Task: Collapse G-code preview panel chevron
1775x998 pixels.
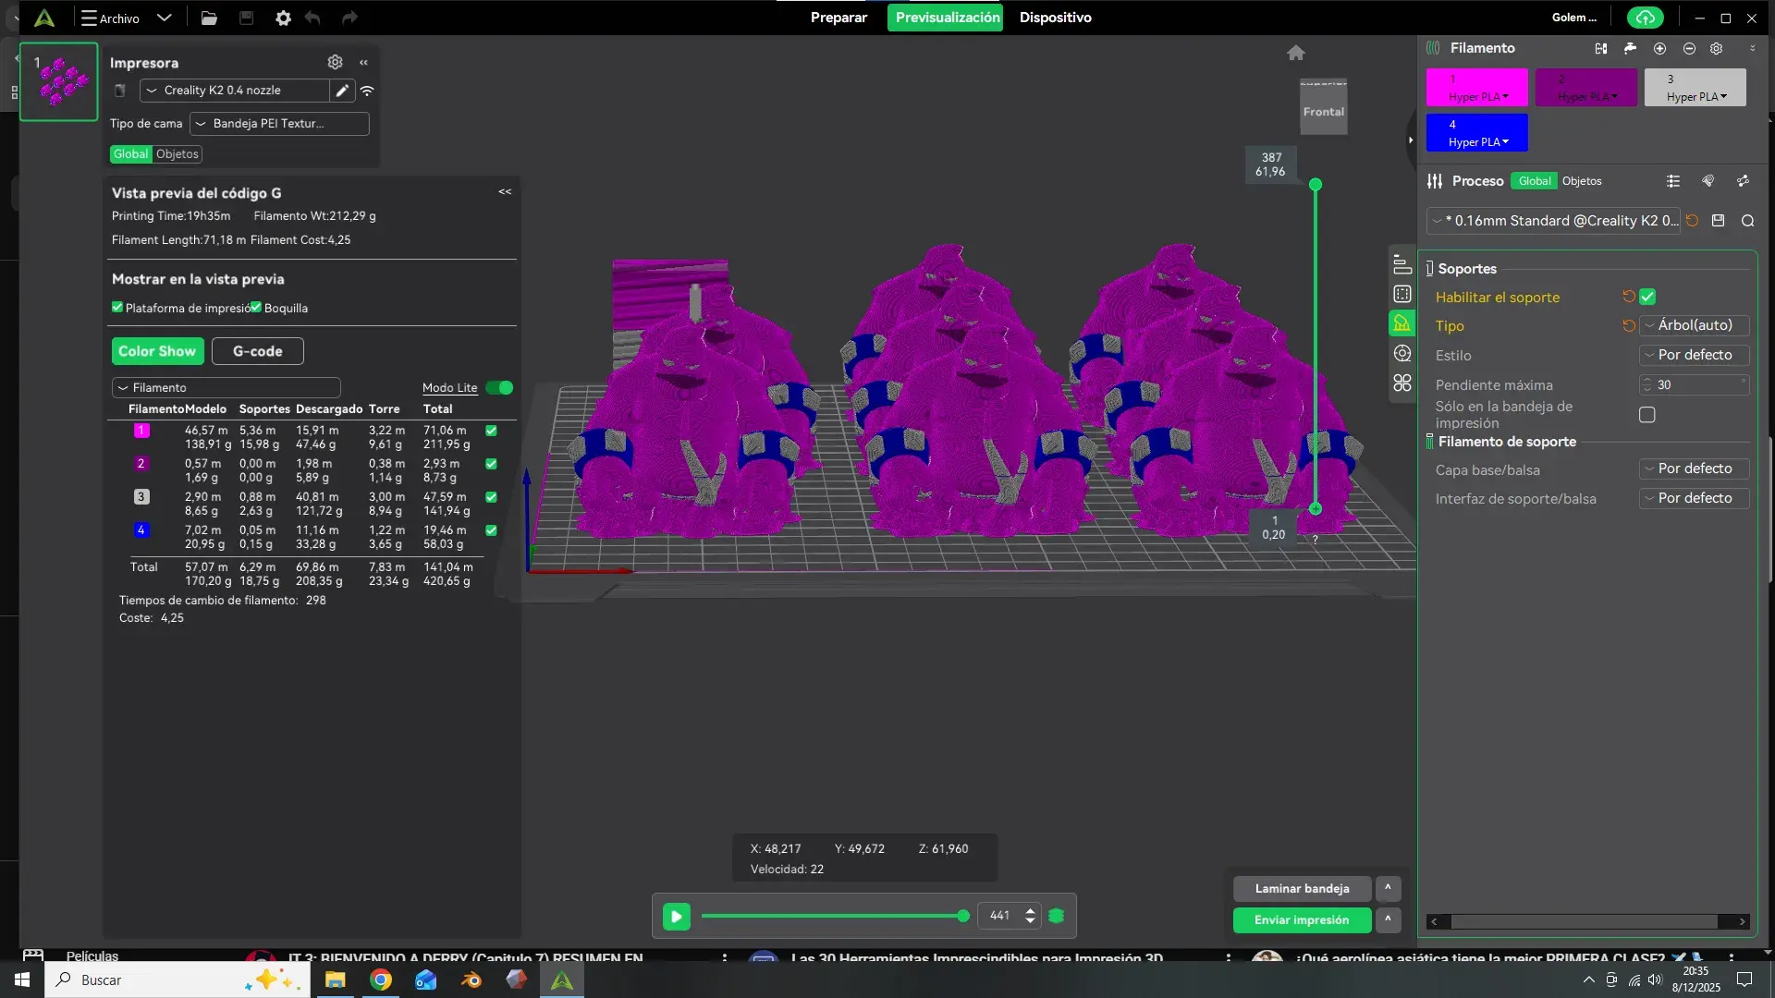Action: 505,192
